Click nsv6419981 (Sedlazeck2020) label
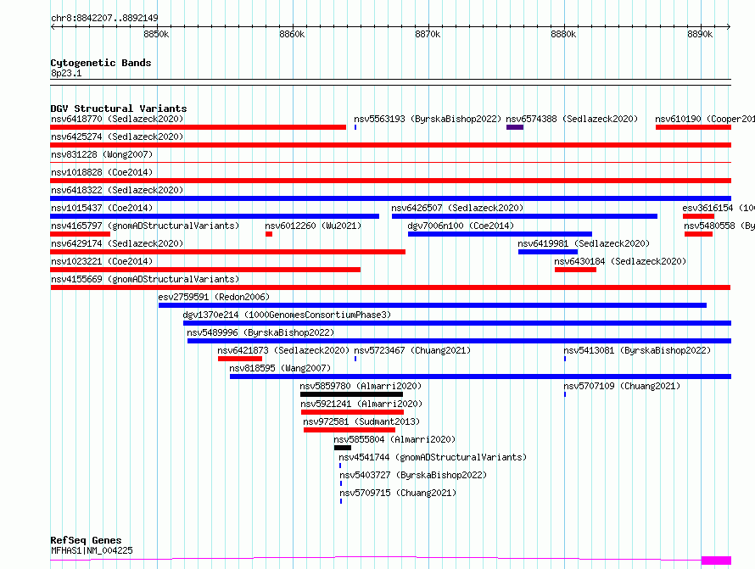This screenshot has height=569, width=755. click(584, 243)
